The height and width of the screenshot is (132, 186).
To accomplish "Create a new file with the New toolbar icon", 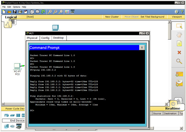I will pos(4,12).
